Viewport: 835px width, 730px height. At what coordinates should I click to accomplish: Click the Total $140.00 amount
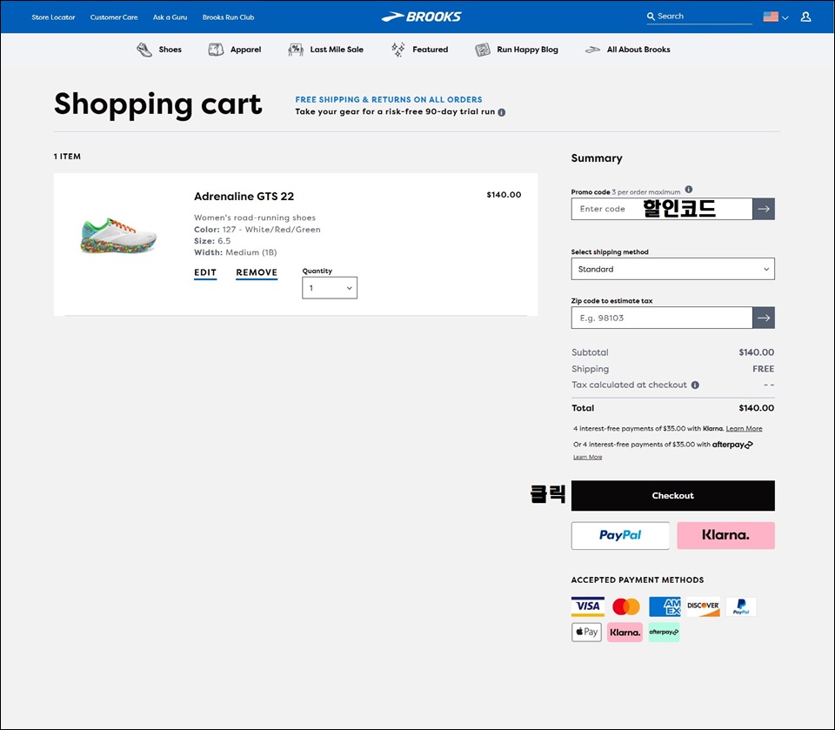click(x=756, y=408)
